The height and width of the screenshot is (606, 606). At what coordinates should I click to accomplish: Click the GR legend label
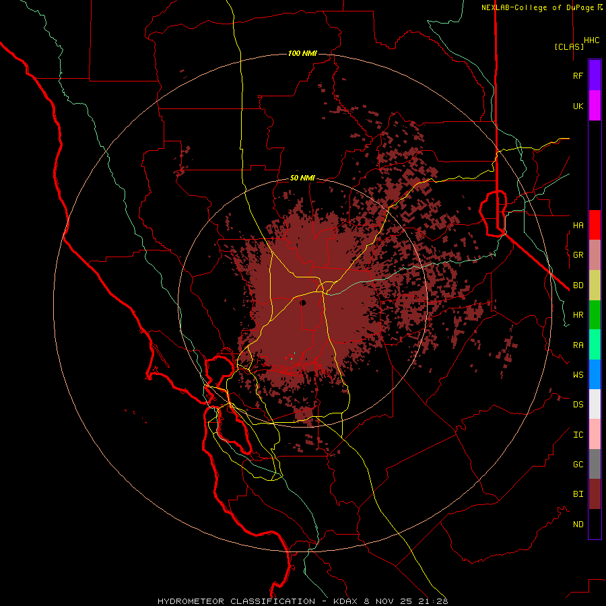(x=578, y=255)
